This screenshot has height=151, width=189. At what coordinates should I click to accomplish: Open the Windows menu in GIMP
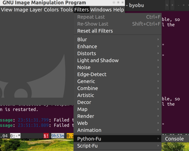click(x=101, y=10)
